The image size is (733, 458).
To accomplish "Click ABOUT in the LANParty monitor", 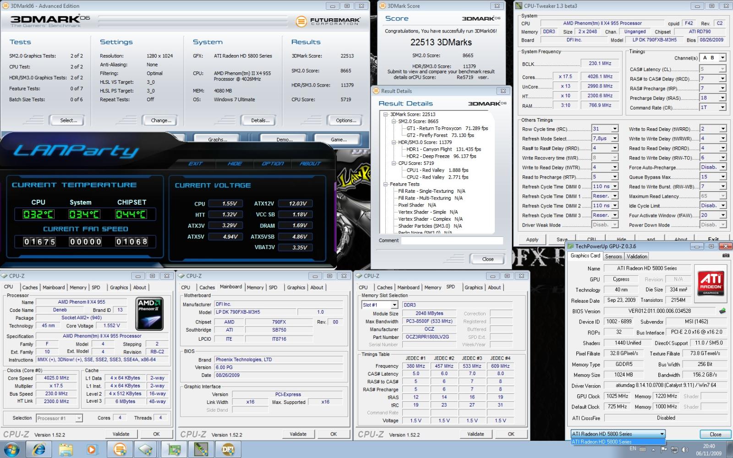I will tap(311, 164).
